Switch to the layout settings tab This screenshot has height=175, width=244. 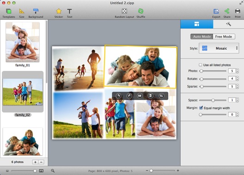197,24
